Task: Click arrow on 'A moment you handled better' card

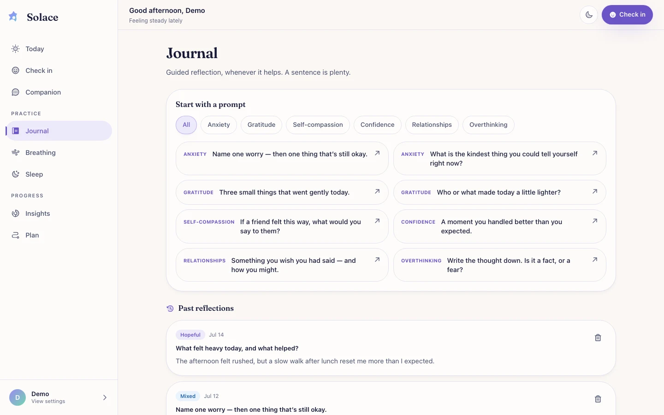Action: (x=595, y=221)
